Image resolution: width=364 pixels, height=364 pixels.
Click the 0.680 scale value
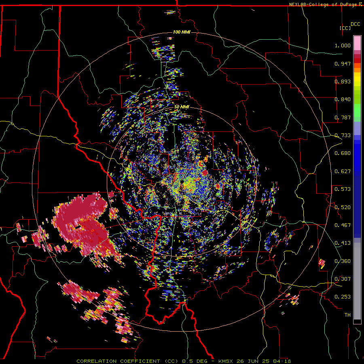point(343,153)
